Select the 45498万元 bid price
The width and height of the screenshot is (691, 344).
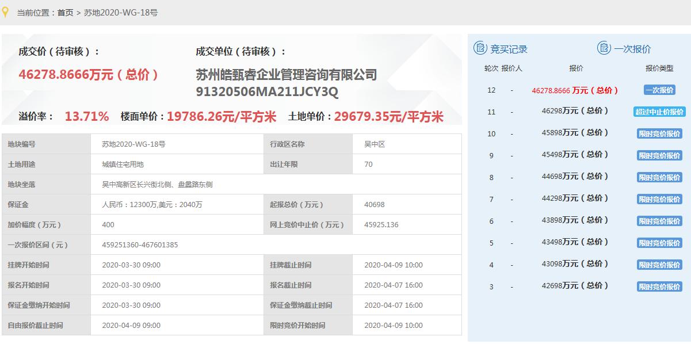pyautogui.click(x=576, y=155)
